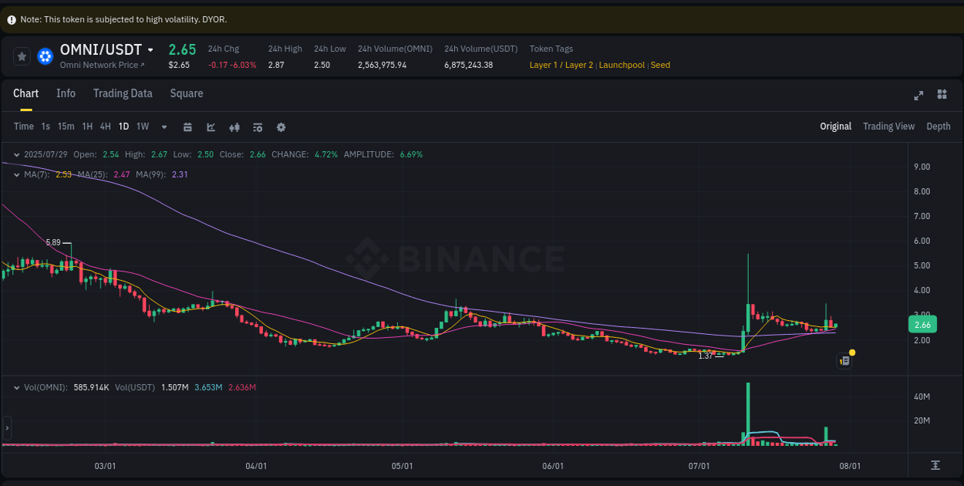The height and width of the screenshot is (486, 964).
Task: Select the 1D timeframe
Action: pyautogui.click(x=123, y=127)
